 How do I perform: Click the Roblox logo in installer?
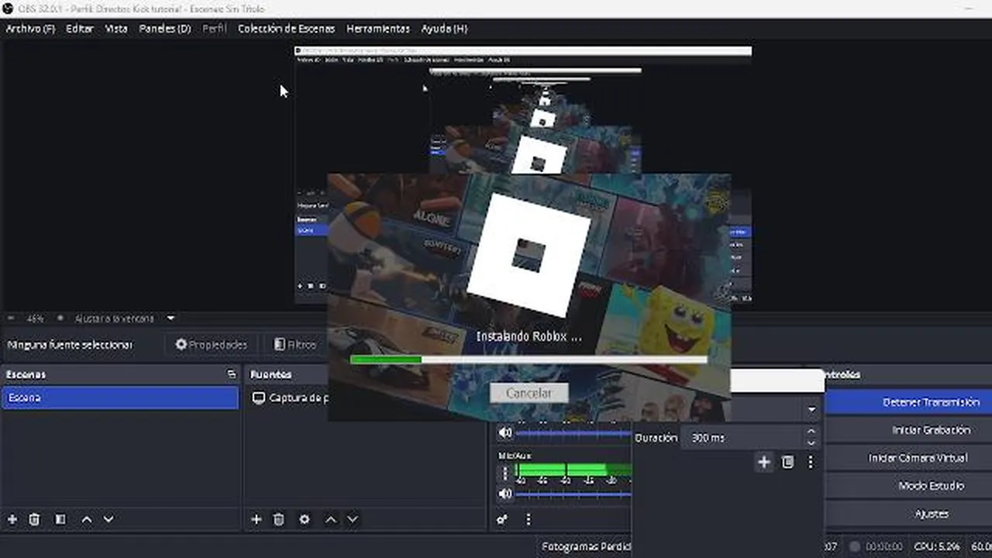[x=529, y=255]
